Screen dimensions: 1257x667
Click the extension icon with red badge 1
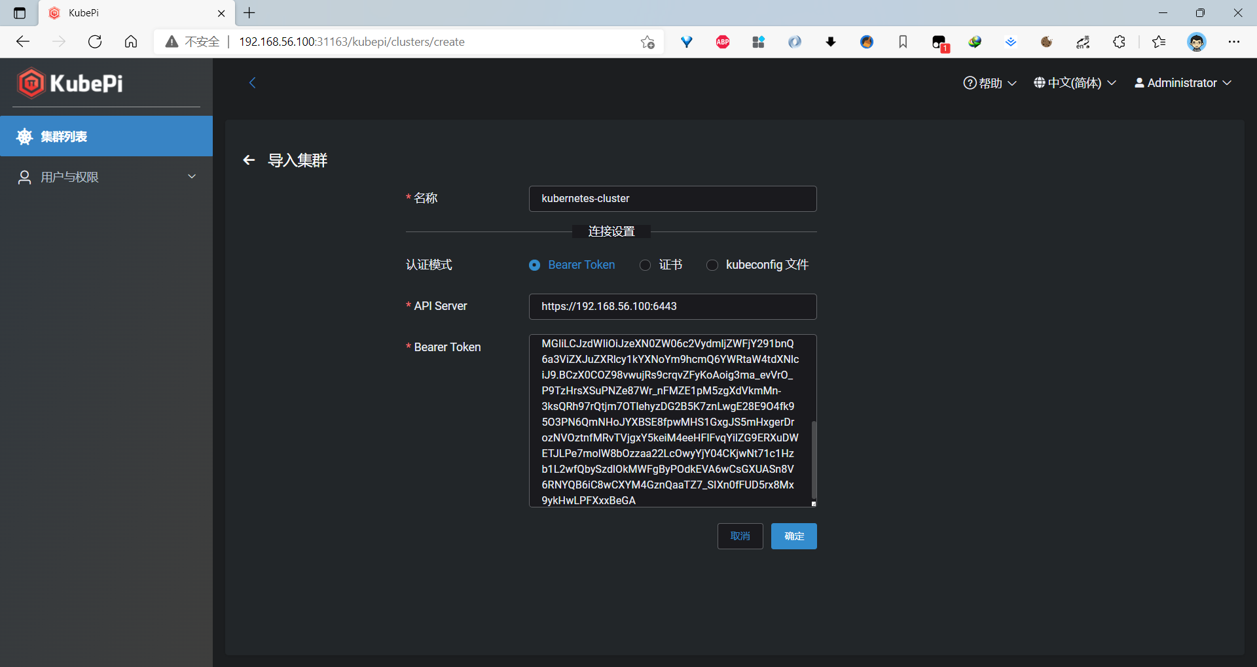tap(940, 43)
